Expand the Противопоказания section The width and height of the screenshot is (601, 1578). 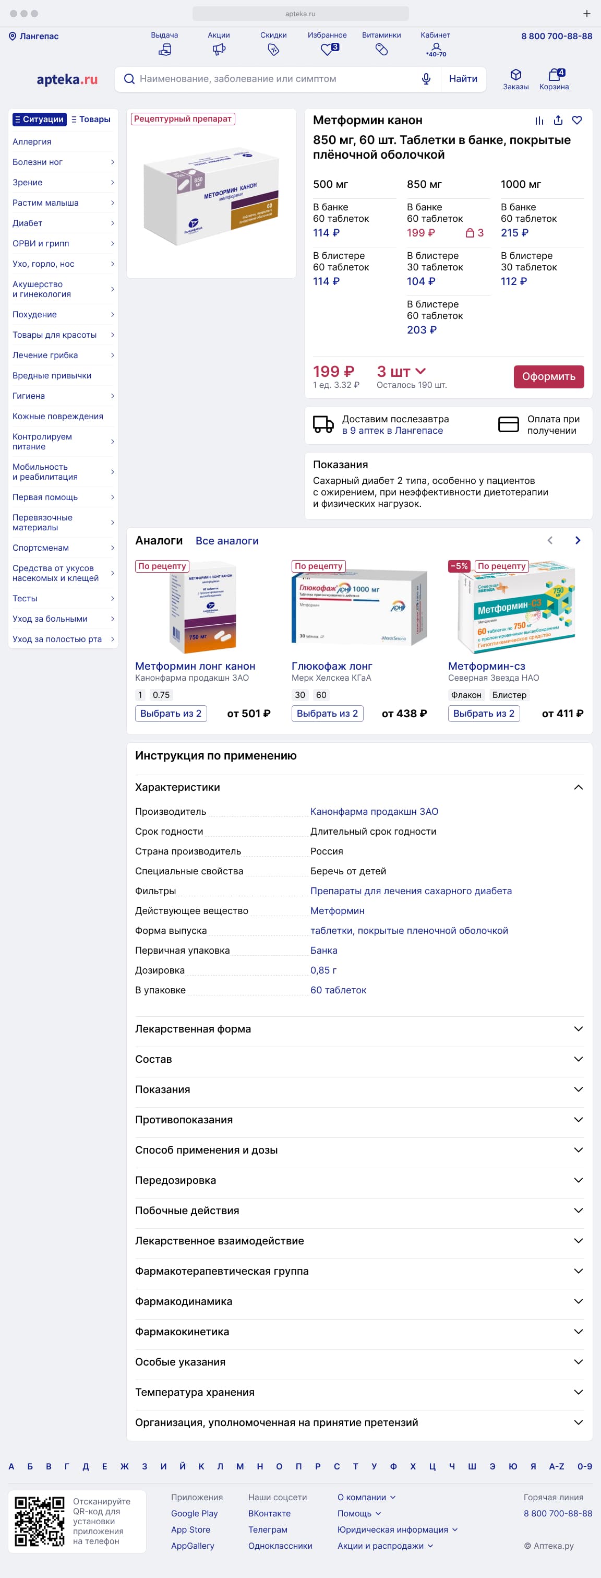click(359, 1120)
